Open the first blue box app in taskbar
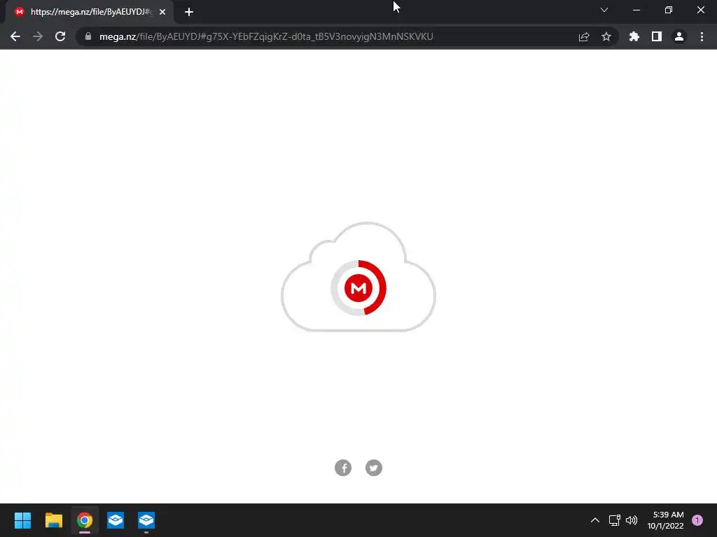 116,520
